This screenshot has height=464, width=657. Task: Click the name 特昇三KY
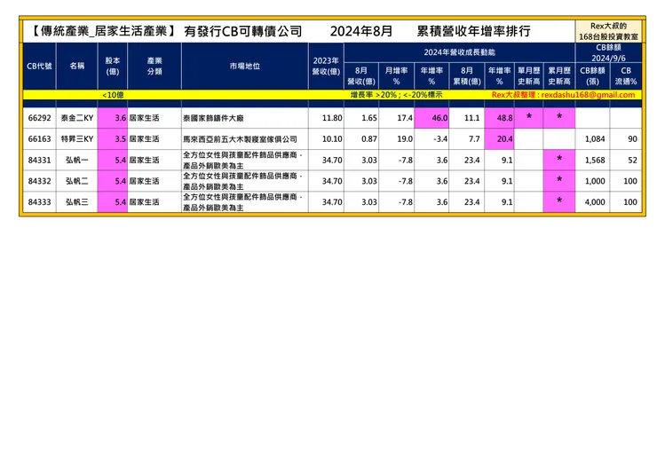pos(77,139)
